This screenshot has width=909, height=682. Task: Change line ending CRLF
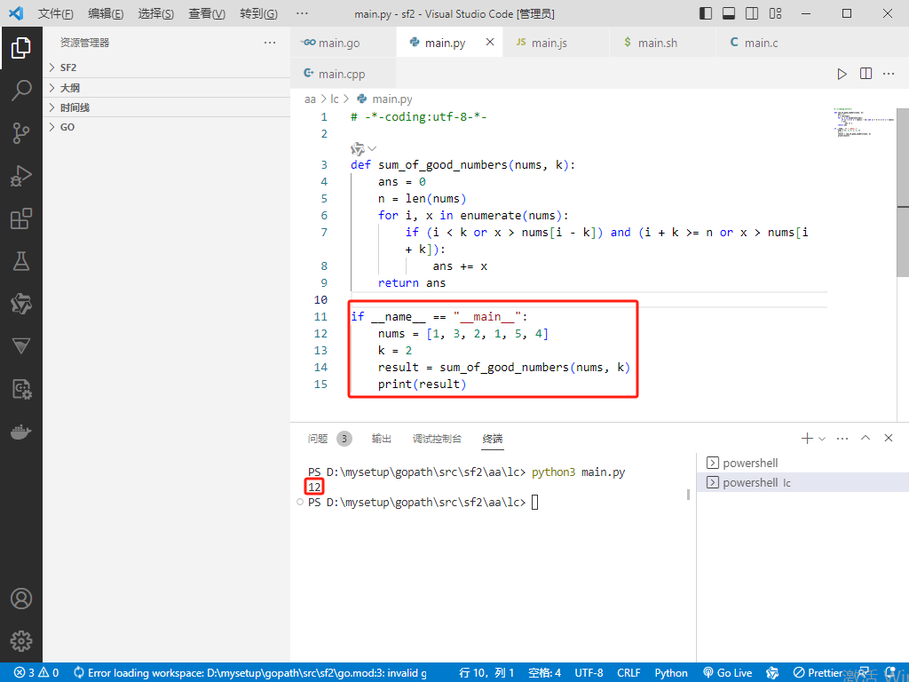click(x=628, y=673)
